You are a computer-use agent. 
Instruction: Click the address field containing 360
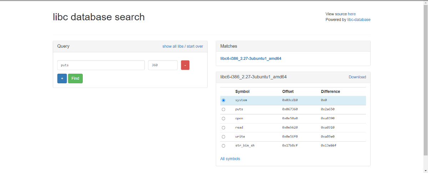[x=163, y=65]
